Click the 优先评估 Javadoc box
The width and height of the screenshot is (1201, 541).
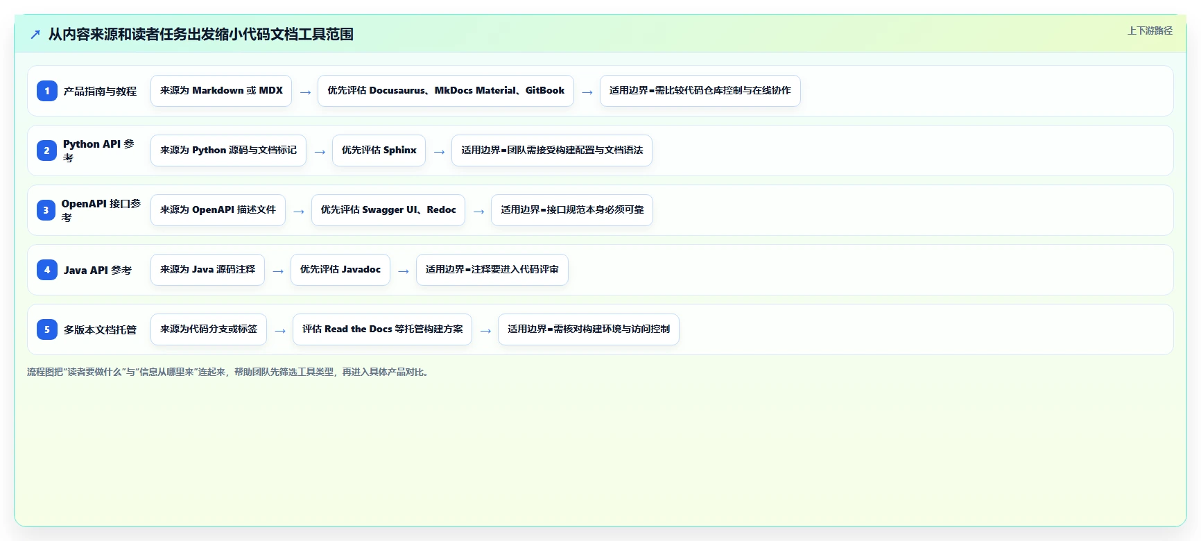[340, 270]
